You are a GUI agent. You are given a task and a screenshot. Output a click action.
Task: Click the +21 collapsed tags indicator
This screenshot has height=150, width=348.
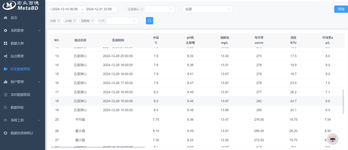pos(102,21)
